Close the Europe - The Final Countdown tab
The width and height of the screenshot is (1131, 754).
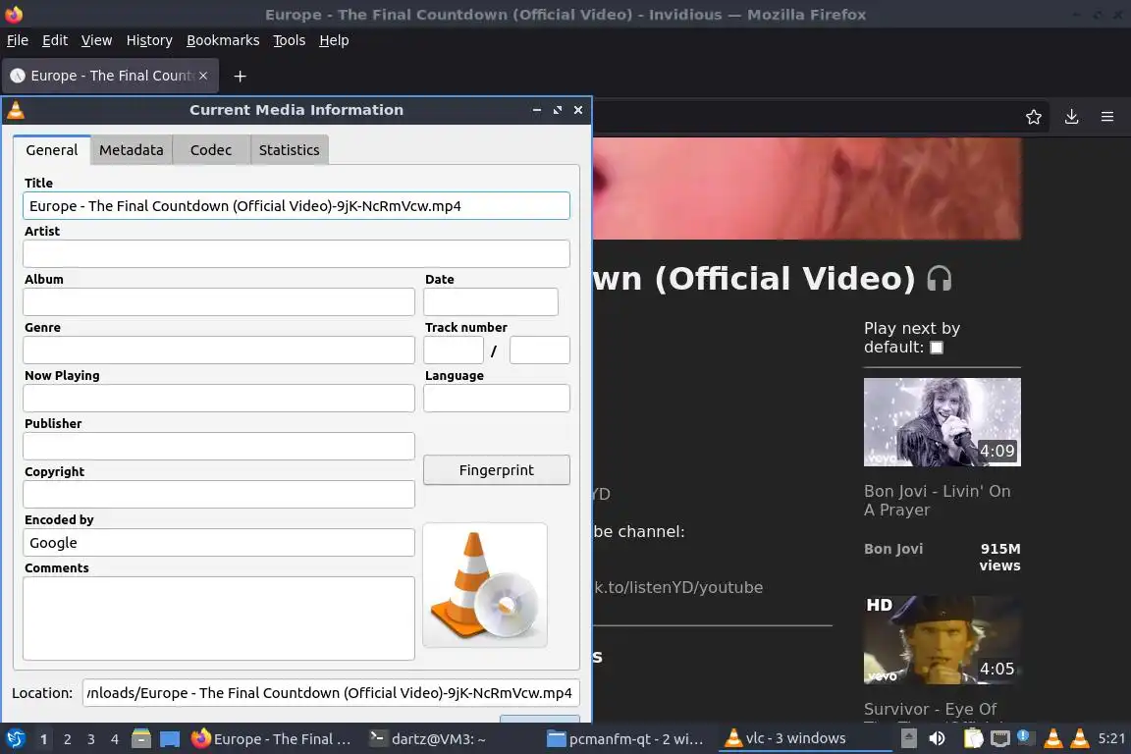pyautogui.click(x=203, y=76)
